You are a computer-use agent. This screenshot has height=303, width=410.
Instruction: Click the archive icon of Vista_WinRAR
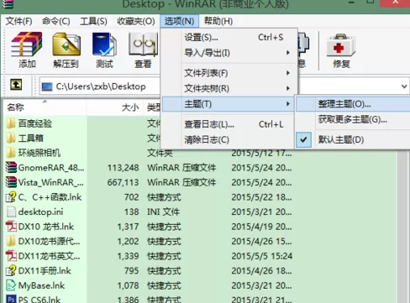pyautogui.click(x=11, y=182)
